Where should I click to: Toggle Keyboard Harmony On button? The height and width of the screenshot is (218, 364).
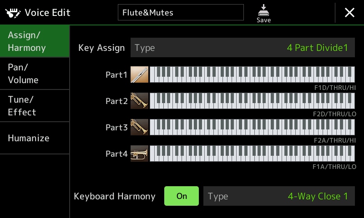[x=182, y=196]
